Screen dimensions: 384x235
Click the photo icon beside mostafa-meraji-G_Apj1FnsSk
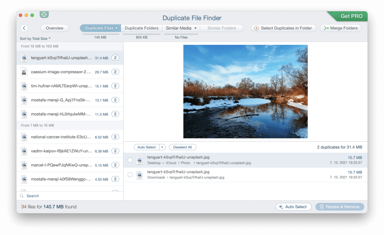pyautogui.click(x=24, y=100)
